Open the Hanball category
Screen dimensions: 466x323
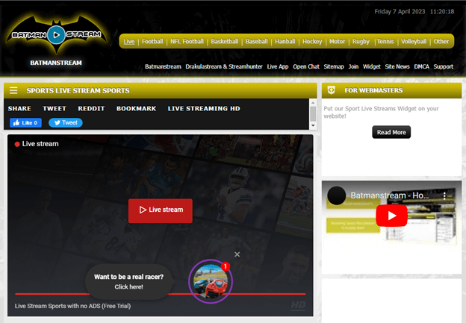tap(285, 41)
